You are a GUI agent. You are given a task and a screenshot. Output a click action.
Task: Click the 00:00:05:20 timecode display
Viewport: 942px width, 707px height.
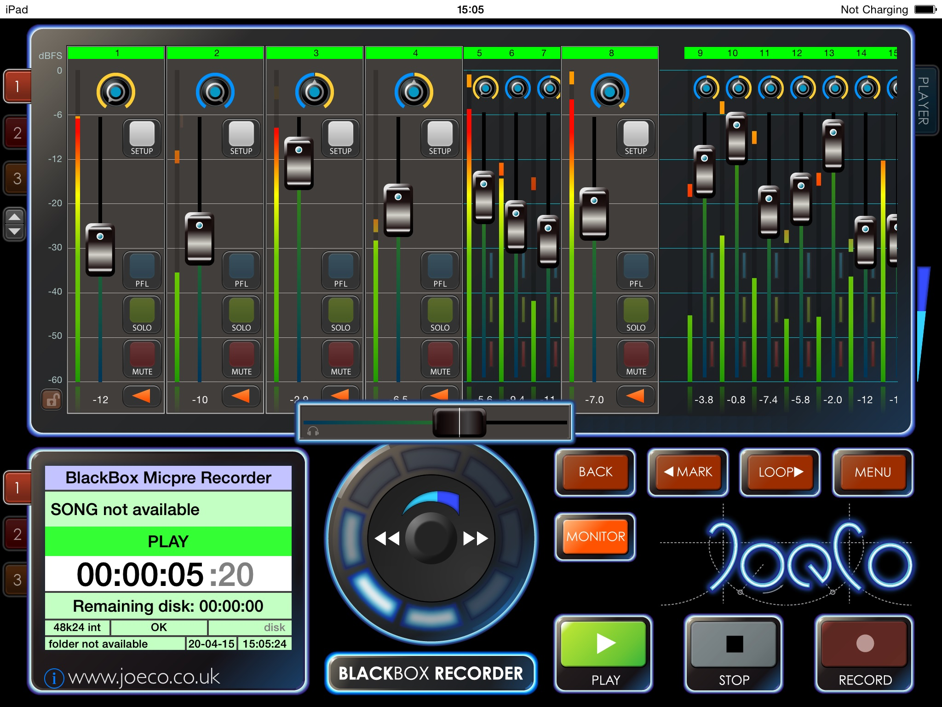[x=168, y=574]
